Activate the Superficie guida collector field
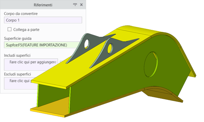The height and width of the screenshot is (122, 204). [x=42, y=45]
